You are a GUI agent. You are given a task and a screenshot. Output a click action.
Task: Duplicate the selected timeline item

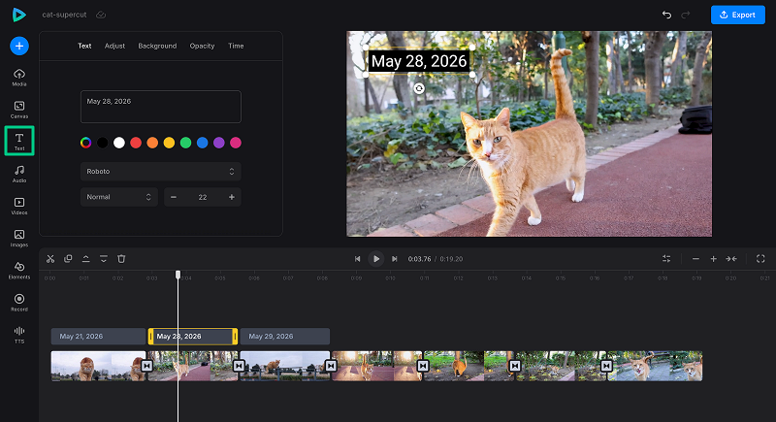[x=68, y=259]
